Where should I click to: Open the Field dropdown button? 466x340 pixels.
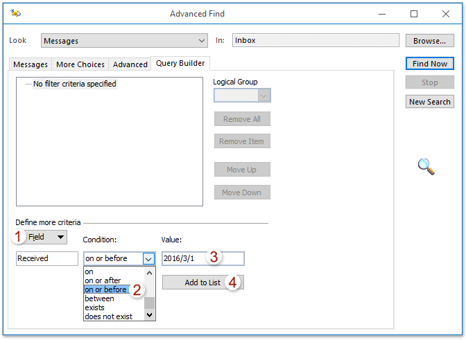coord(42,238)
